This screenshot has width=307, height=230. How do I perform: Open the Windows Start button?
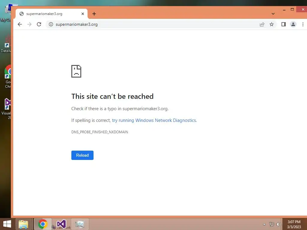tap(7, 224)
